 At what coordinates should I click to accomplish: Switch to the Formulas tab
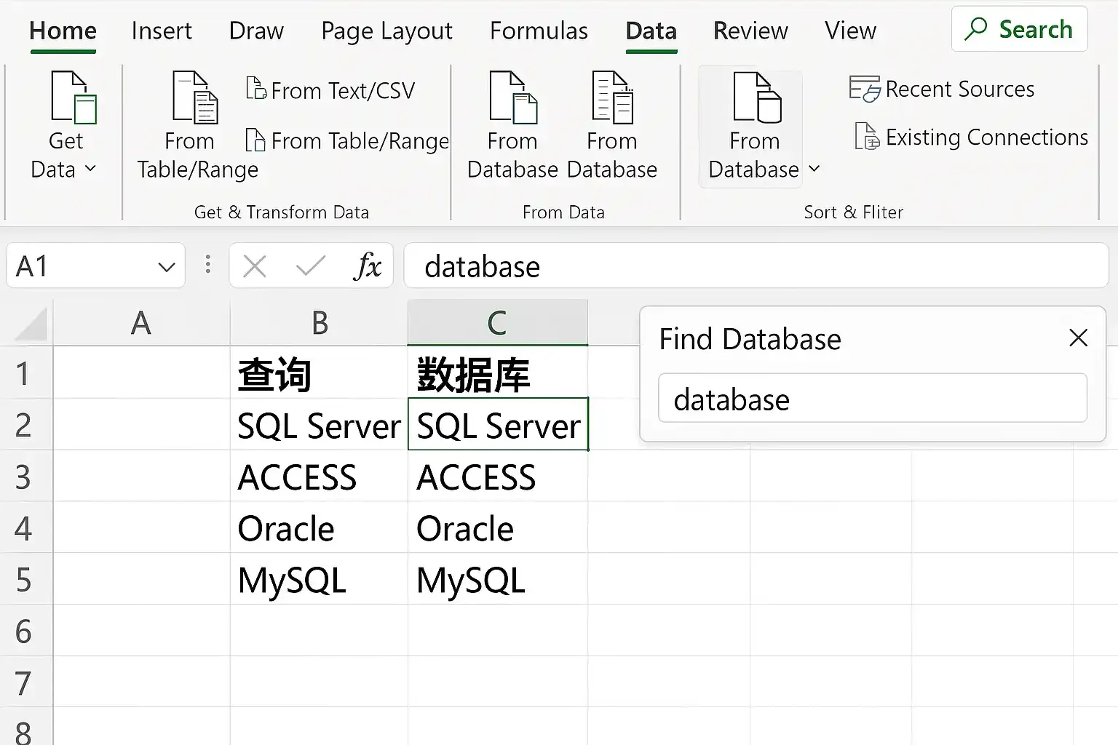pyautogui.click(x=539, y=31)
